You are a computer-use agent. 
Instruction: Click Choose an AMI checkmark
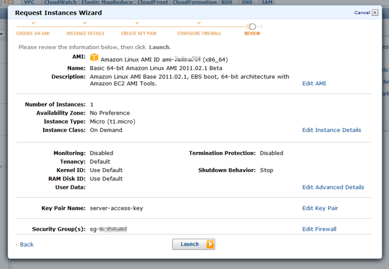pyautogui.click(x=33, y=23)
